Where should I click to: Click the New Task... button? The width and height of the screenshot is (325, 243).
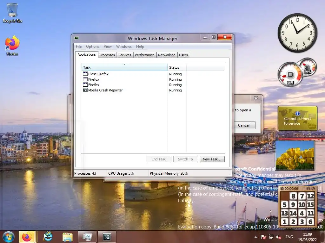point(212,159)
